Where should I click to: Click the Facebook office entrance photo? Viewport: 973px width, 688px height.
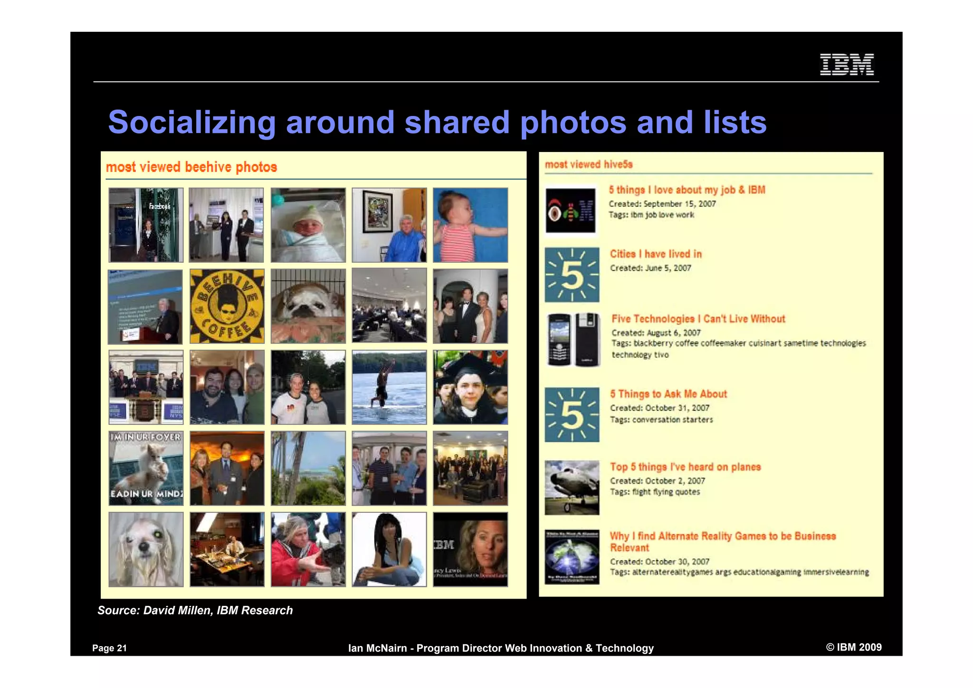pos(146,225)
